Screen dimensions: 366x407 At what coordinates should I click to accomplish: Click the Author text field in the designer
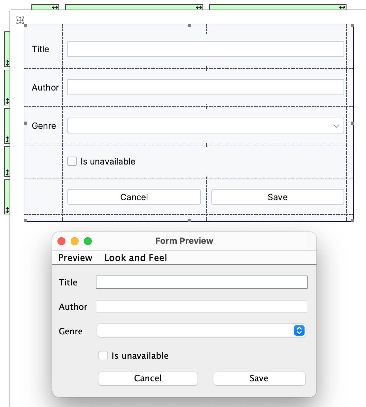tap(205, 87)
